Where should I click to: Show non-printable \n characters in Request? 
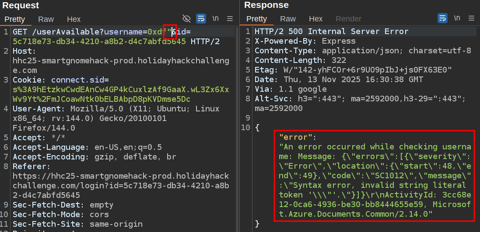tap(215, 18)
